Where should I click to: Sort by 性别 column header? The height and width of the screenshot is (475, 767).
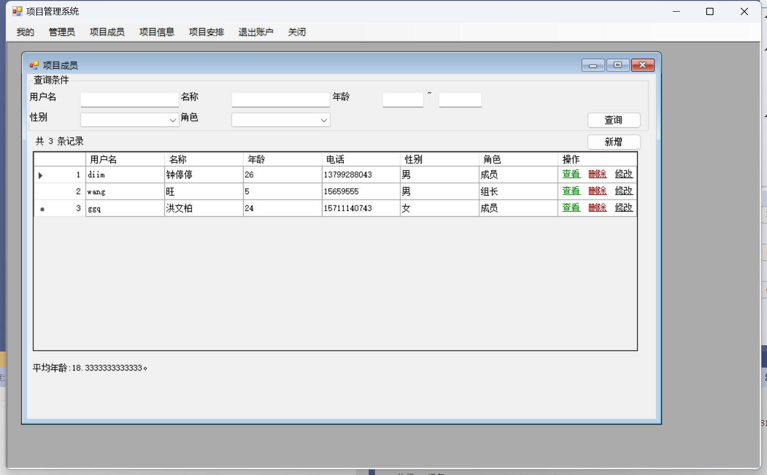tap(440, 159)
